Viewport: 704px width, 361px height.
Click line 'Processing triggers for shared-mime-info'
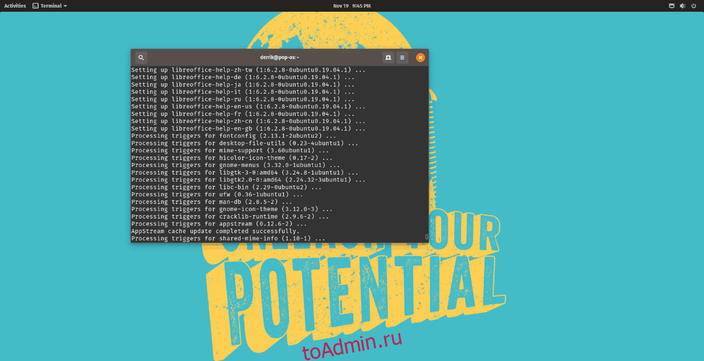point(228,239)
